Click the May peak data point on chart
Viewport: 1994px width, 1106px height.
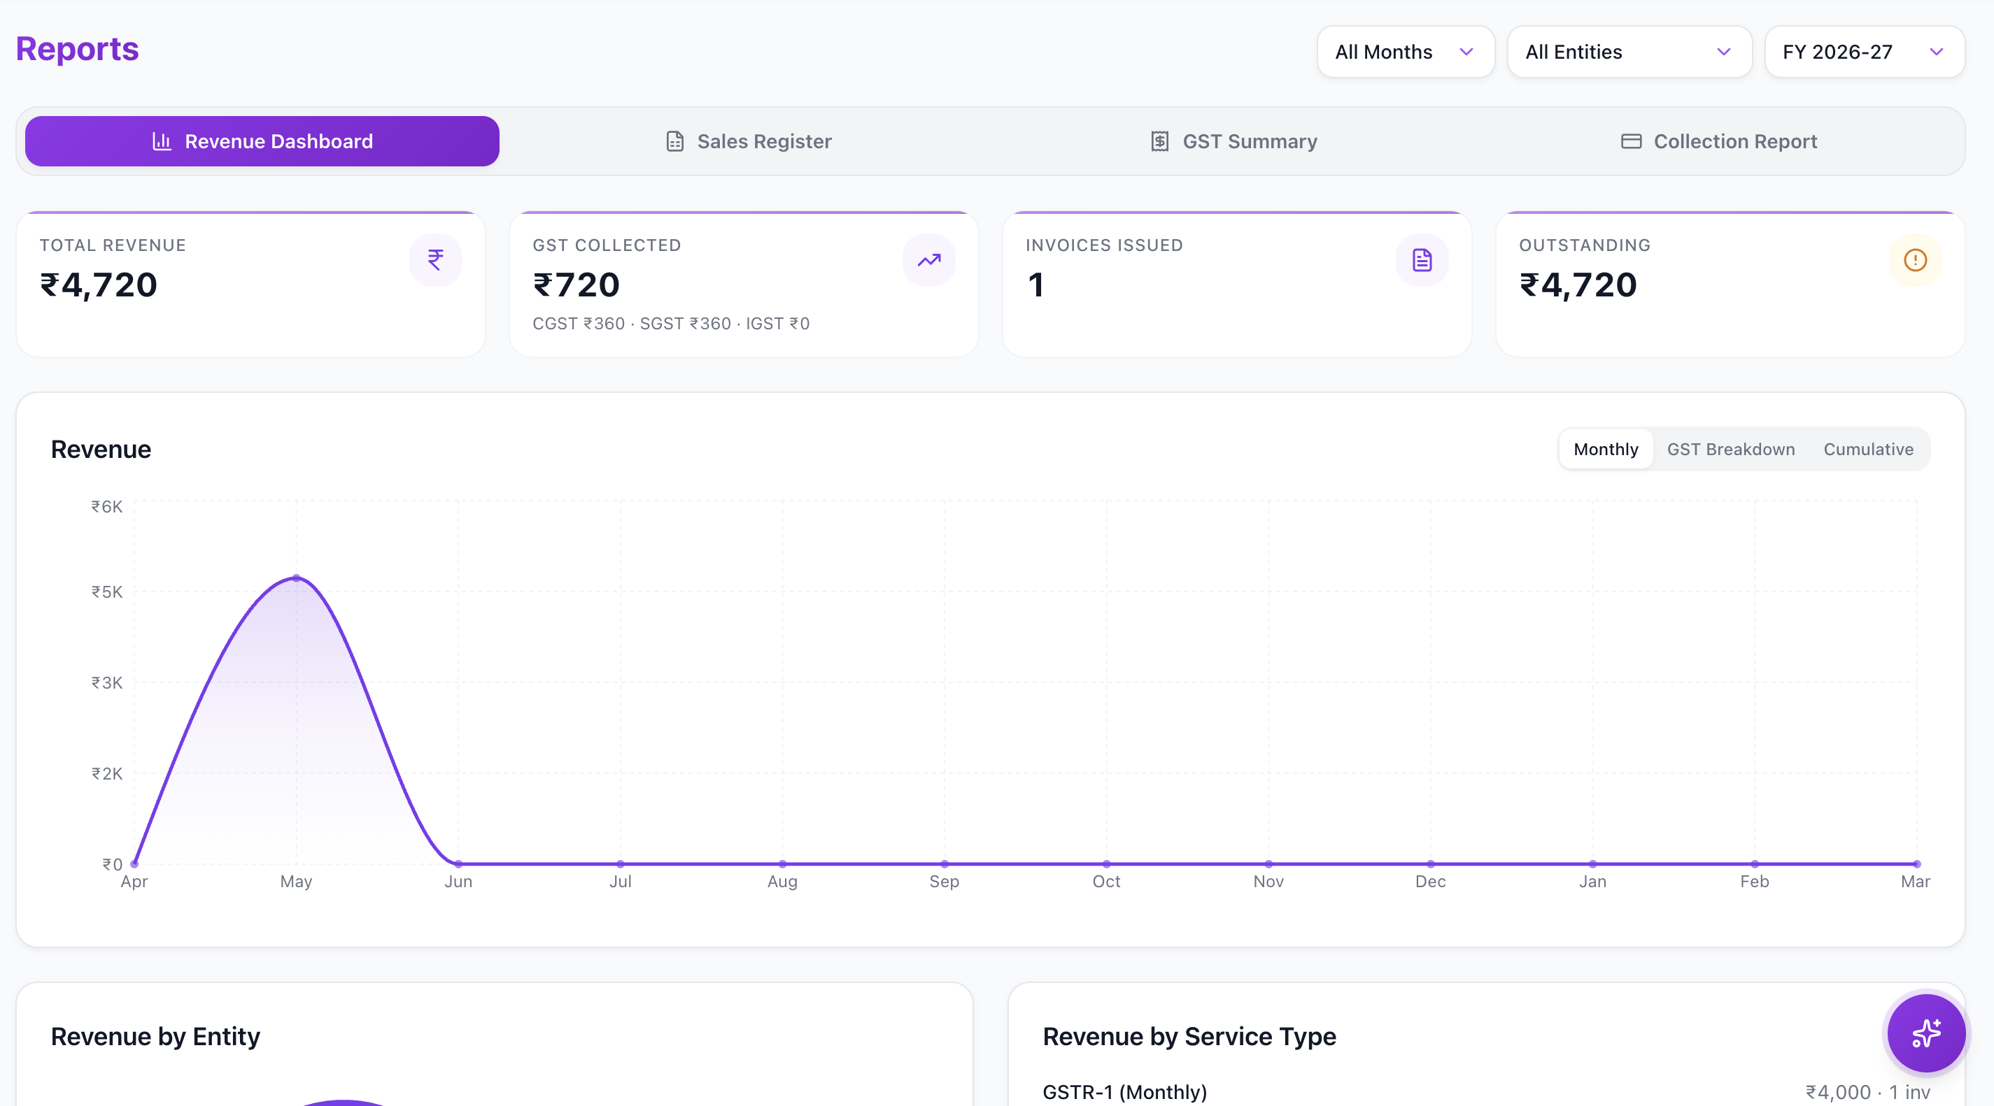point(297,577)
